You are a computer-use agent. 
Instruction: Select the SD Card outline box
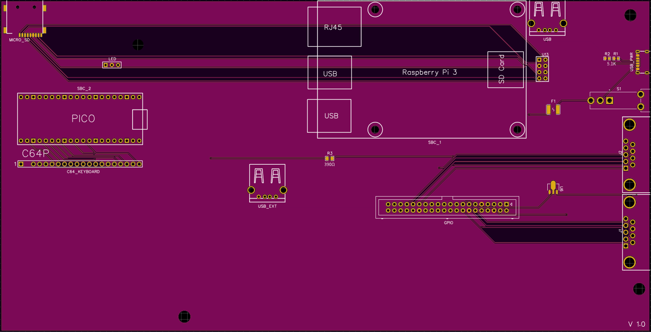click(x=505, y=70)
